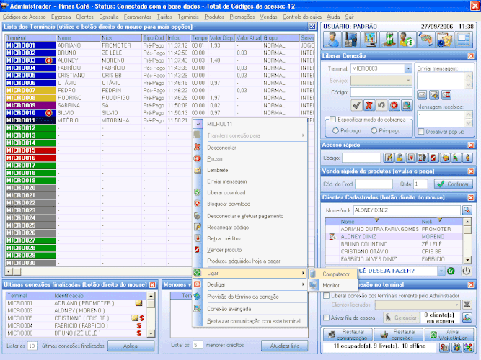
Task: Click the user icon beside 0 cliente(s) em espera
Action: point(467,318)
